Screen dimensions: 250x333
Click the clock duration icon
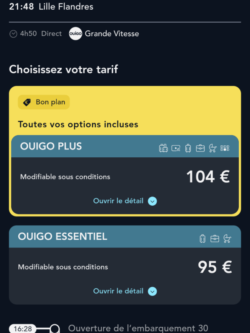tap(13, 34)
